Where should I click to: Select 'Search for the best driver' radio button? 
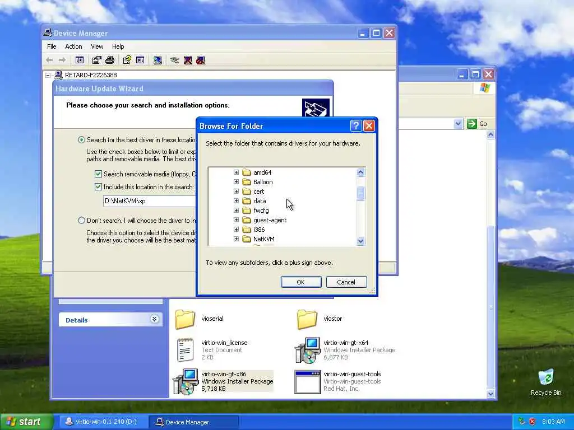pyautogui.click(x=81, y=139)
